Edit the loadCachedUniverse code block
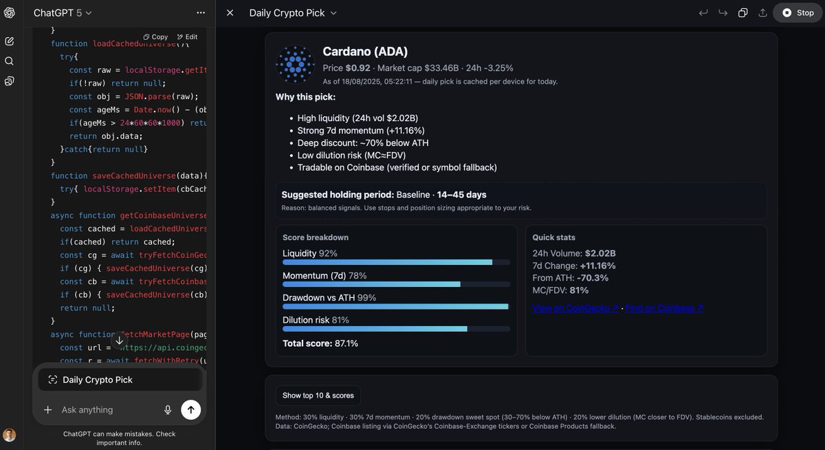The height and width of the screenshot is (450, 825). [x=186, y=36]
